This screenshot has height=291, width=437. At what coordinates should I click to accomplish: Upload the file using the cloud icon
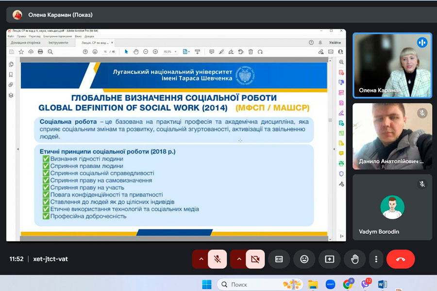[31, 52]
